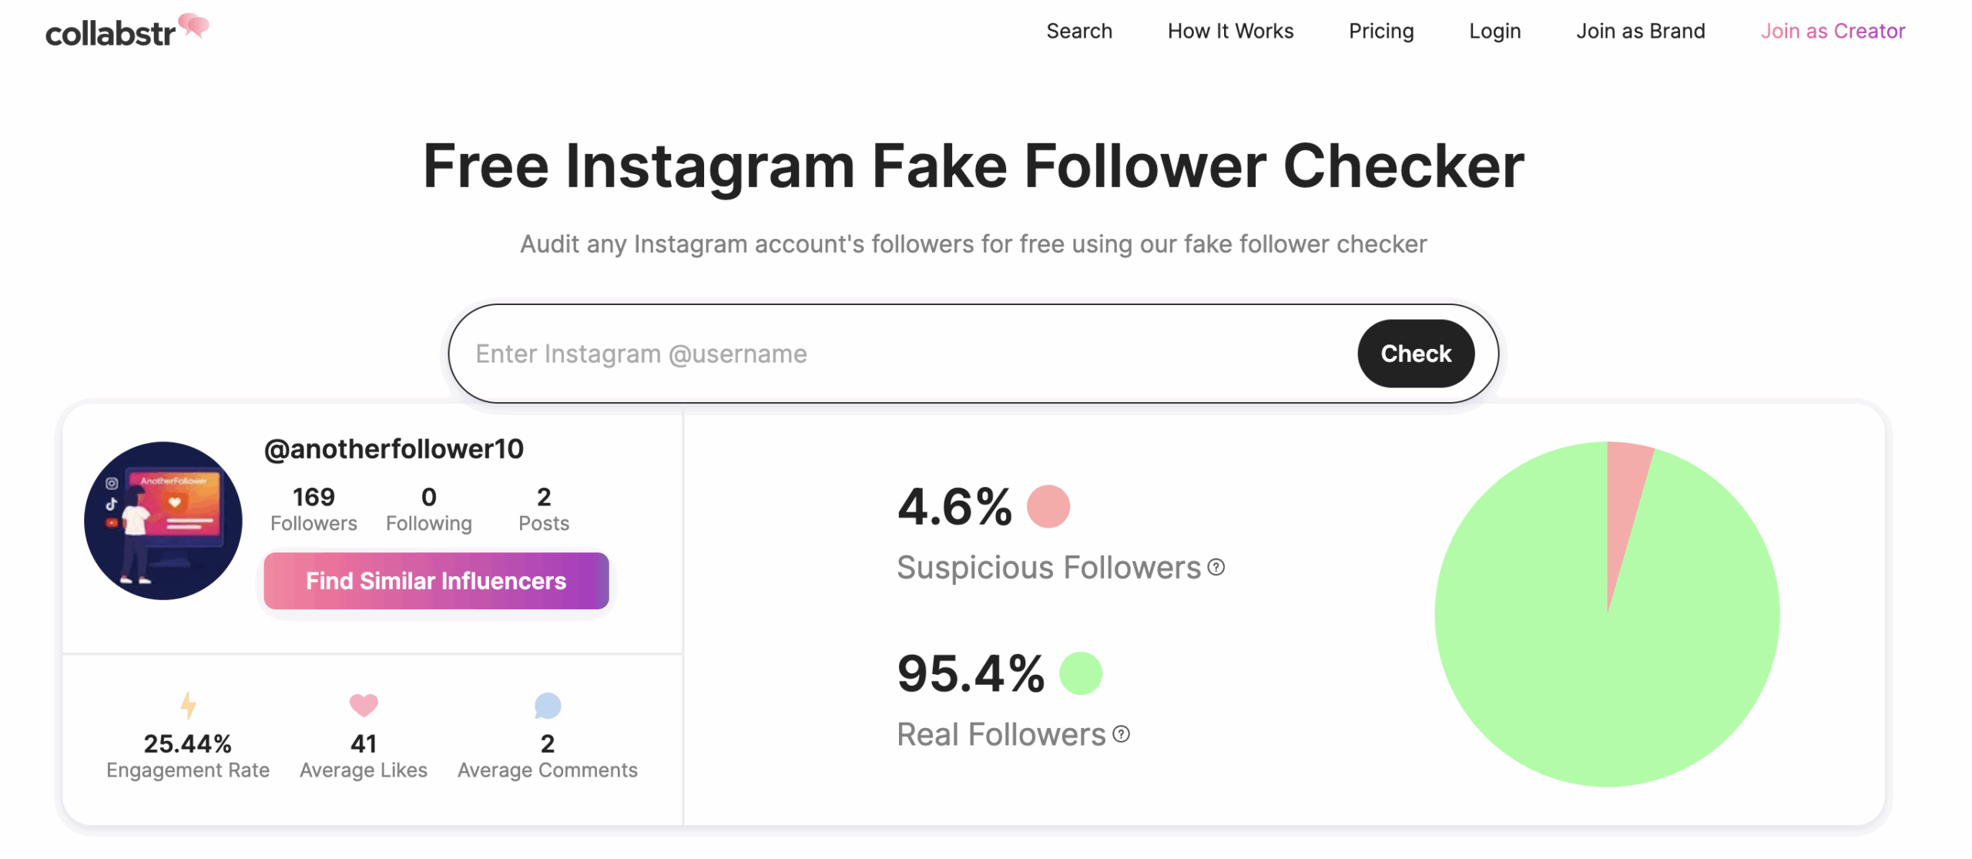Click the lightning bolt Engagement Rate icon
1972x859 pixels.
click(x=187, y=706)
